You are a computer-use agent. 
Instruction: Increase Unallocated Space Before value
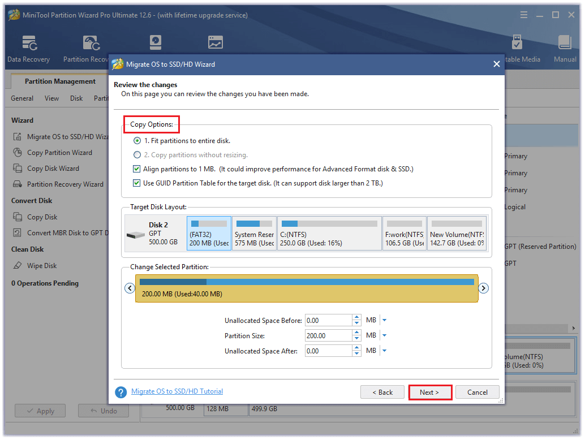356,318
